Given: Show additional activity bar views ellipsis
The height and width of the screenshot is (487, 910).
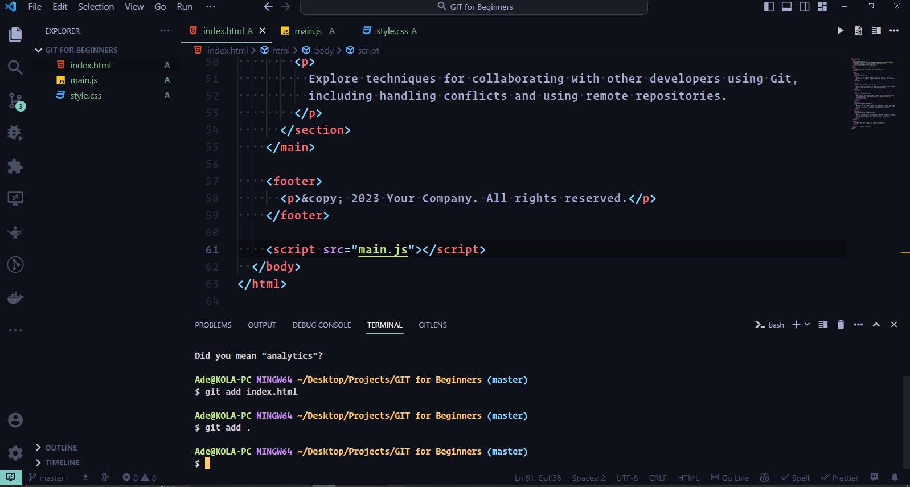Looking at the screenshot, I should (15, 330).
